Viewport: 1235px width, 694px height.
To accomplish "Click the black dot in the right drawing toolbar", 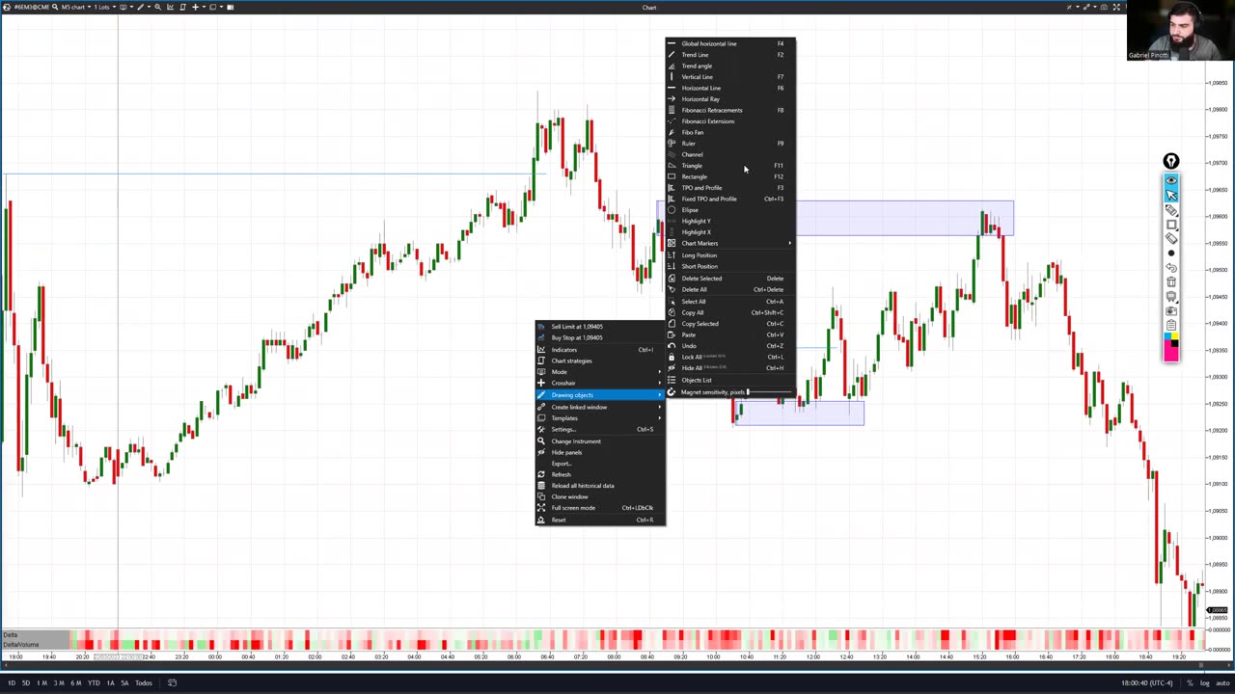I will 1171,253.
